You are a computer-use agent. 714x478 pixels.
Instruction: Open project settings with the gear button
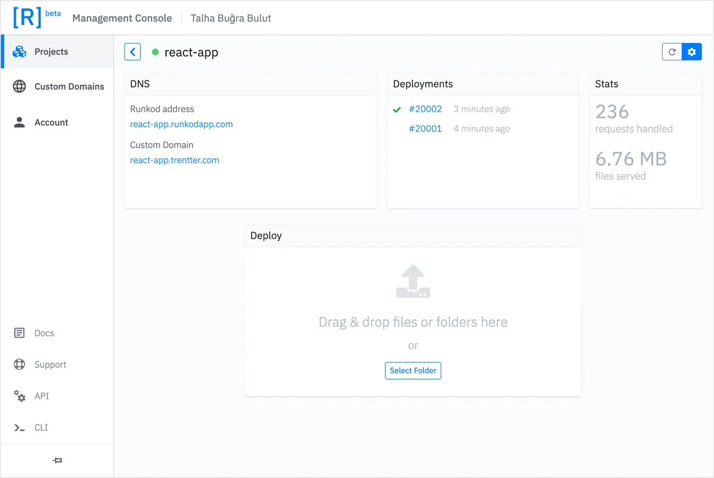tap(692, 52)
